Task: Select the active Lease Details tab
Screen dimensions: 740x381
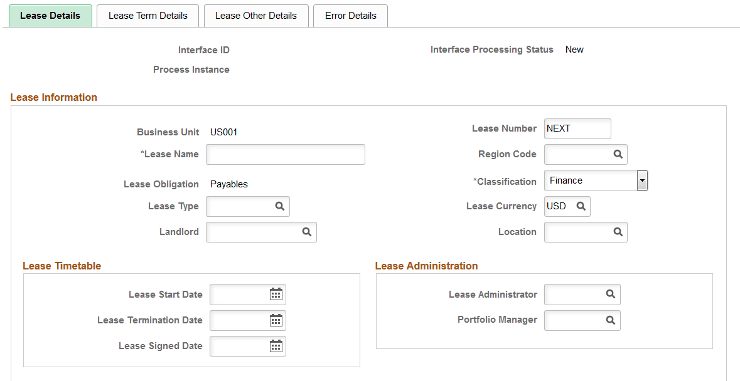Action: [50, 15]
